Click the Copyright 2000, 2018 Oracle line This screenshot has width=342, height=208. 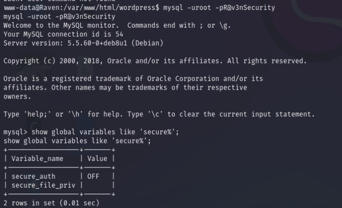[x=155, y=61]
